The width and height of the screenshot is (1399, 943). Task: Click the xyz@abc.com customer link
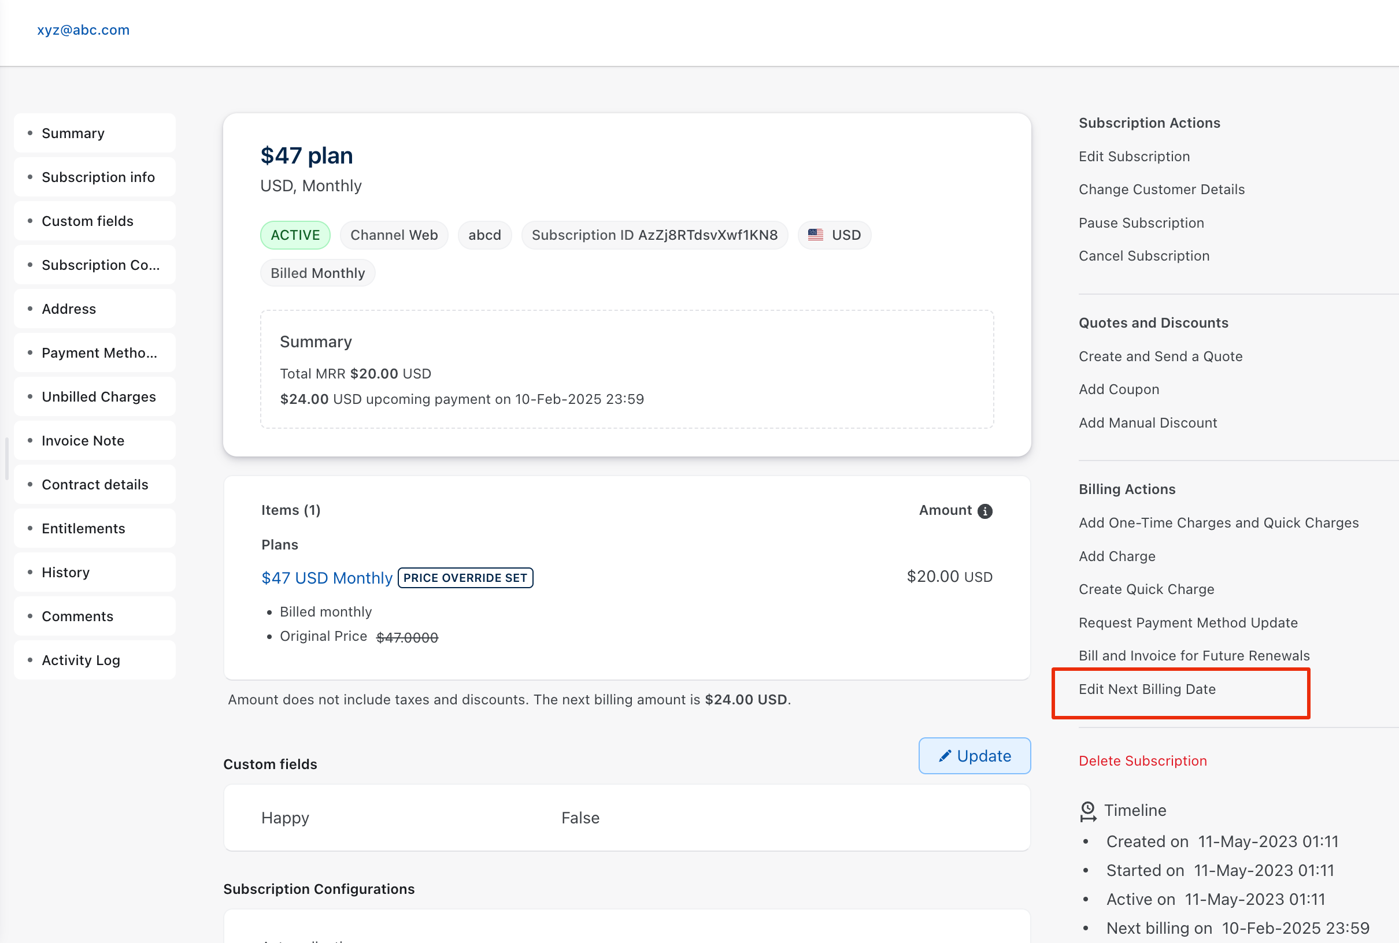(x=84, y=29)
